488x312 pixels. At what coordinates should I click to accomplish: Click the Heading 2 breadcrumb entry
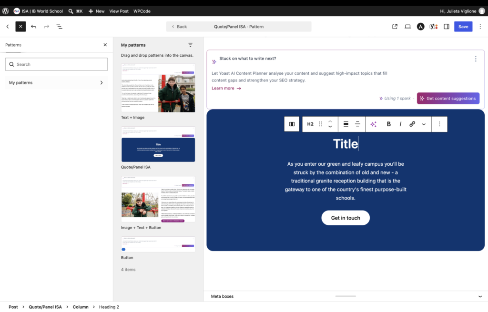tap(109, 307)
